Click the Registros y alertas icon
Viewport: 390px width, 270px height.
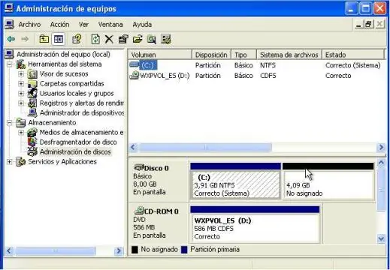(32, 103)
